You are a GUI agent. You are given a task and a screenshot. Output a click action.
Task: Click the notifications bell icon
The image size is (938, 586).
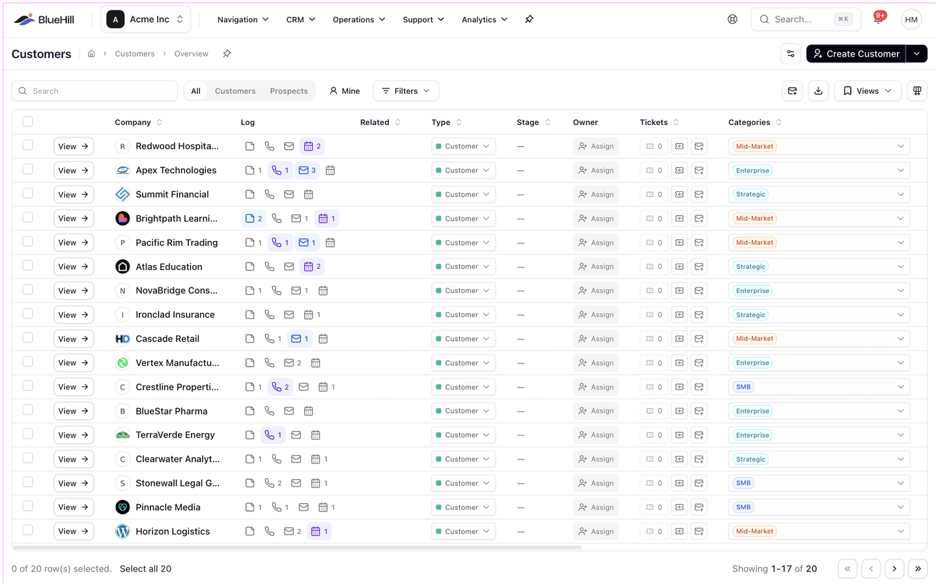click(x=878, y=20)
